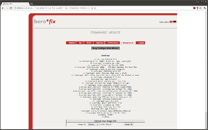This screenshot has height=130, width=208.
Task: Click the 'No file chosen' text
Action: pyautogui.click(x=106, y=125)
